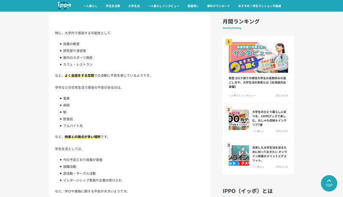
Task: Open rank 2 100均グッズ article thumbnail
Action: click(x=239, y=120)
